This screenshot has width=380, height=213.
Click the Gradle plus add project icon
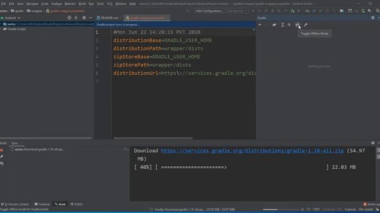[259, 25]
